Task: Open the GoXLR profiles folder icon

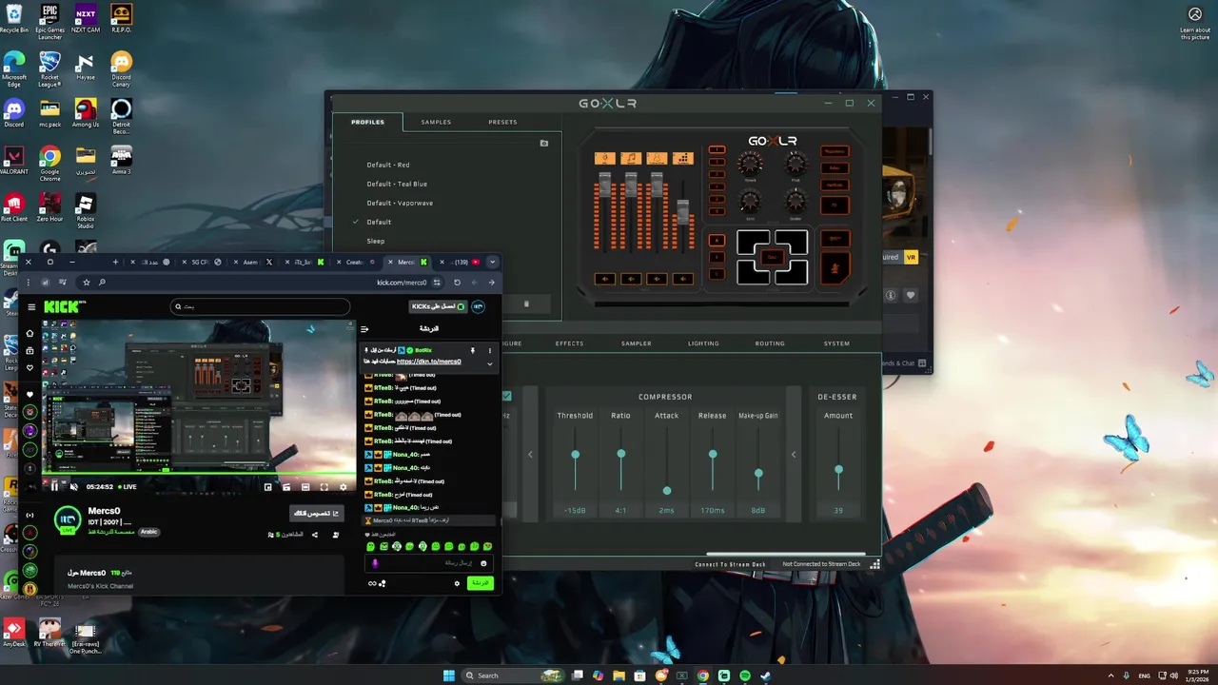Action: [x=544, y=143]
